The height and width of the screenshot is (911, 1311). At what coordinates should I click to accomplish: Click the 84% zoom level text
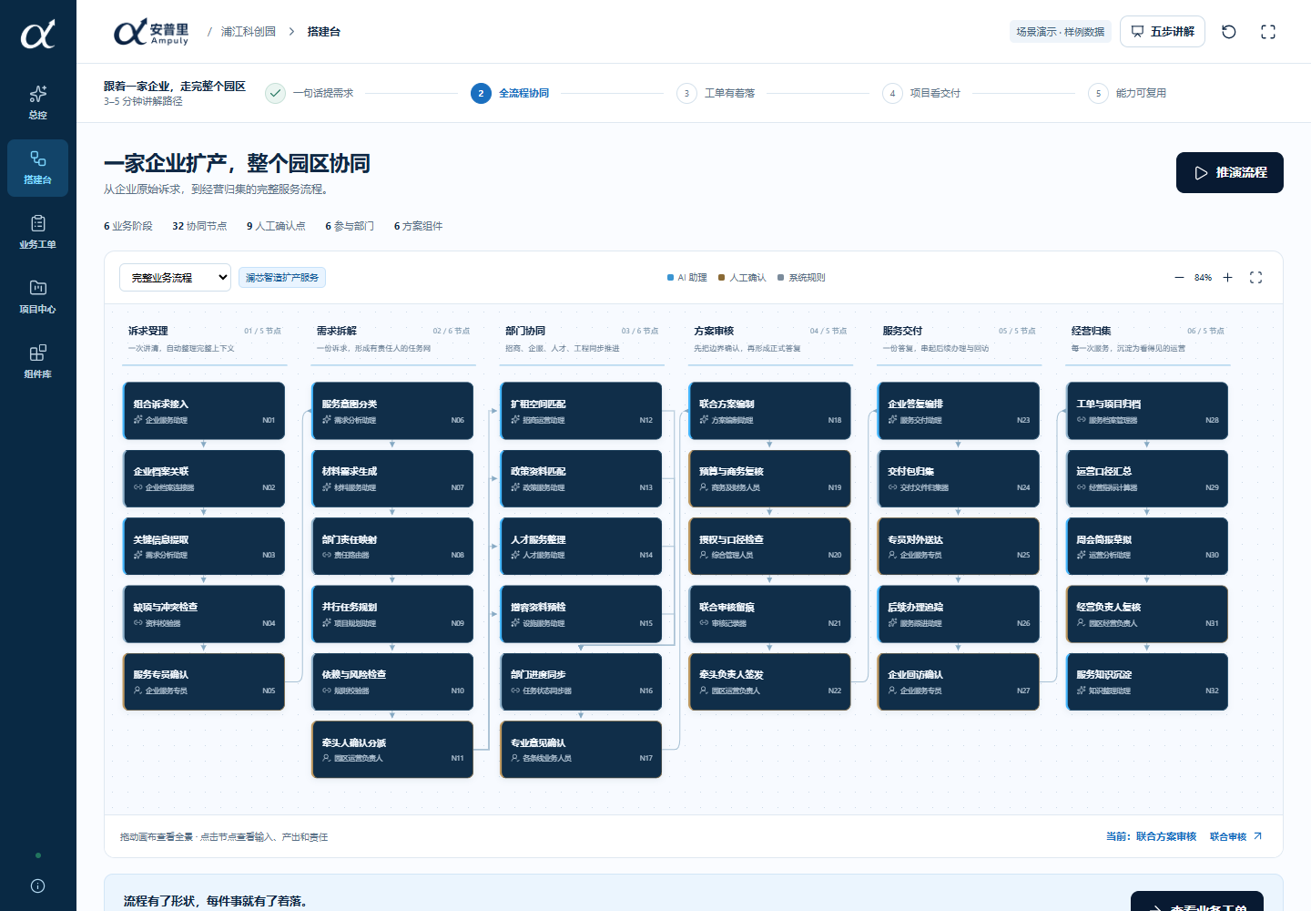1203,278
